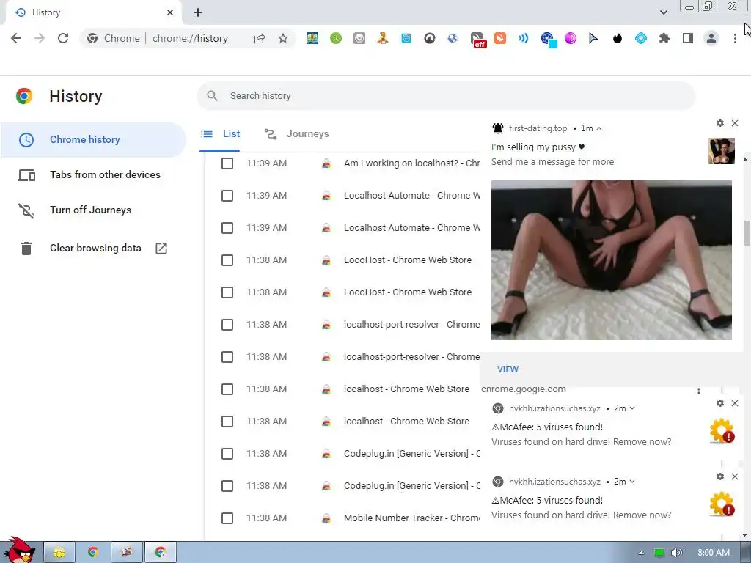Check the first LocoHost entry checkbox
Image resolution: width=751 pixels, height=563 pixels.
tap(227, 260)
